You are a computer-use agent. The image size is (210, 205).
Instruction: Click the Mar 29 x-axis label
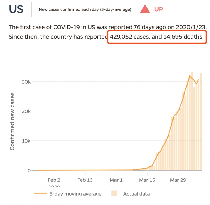point(178,180)
